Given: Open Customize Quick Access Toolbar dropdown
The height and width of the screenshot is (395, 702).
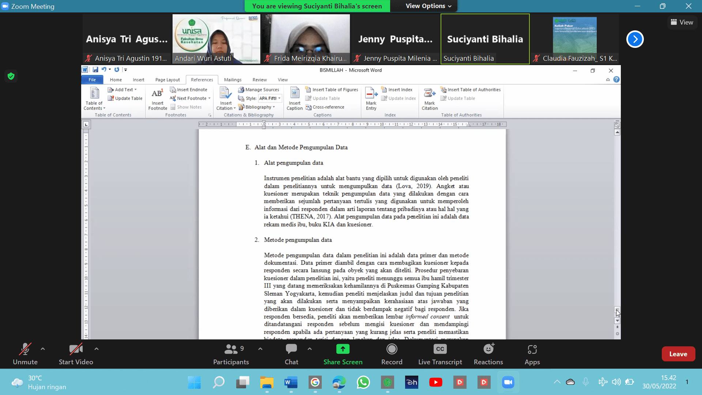Looking at the screenshot, I should click(x=125, y=69).
